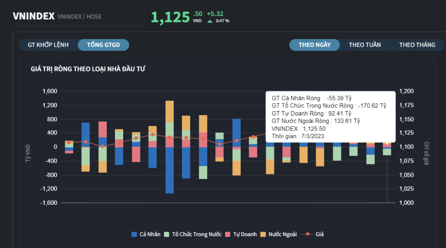Click the GIÁ TRỊ RÒNG THEO LOẠI NHÀ ĐẦU TƯ title

88,69
